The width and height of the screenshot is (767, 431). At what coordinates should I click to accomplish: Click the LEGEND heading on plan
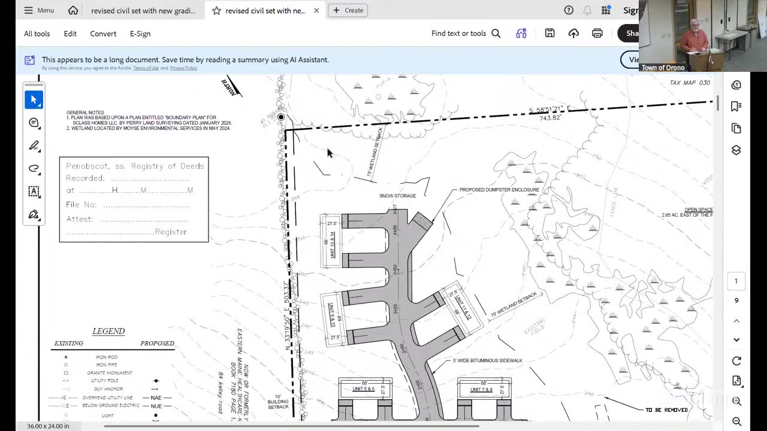pos(108,331)
